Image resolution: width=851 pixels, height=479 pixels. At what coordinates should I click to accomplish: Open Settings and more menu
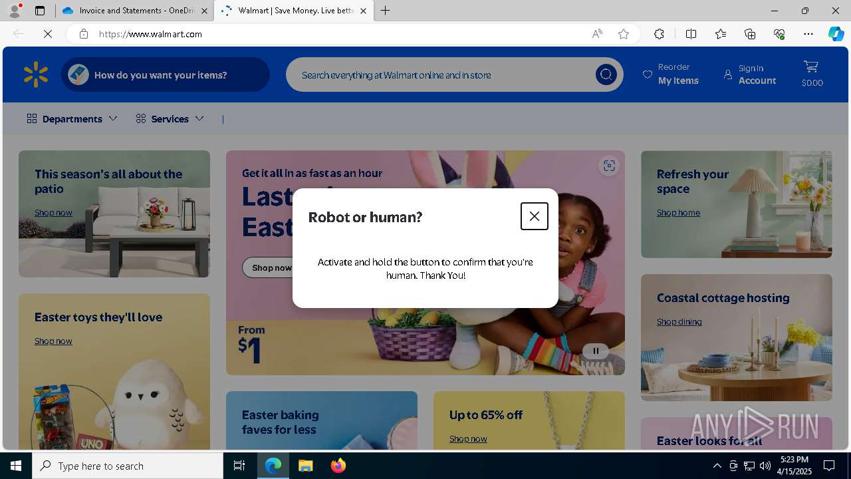[x=808, y=34]
